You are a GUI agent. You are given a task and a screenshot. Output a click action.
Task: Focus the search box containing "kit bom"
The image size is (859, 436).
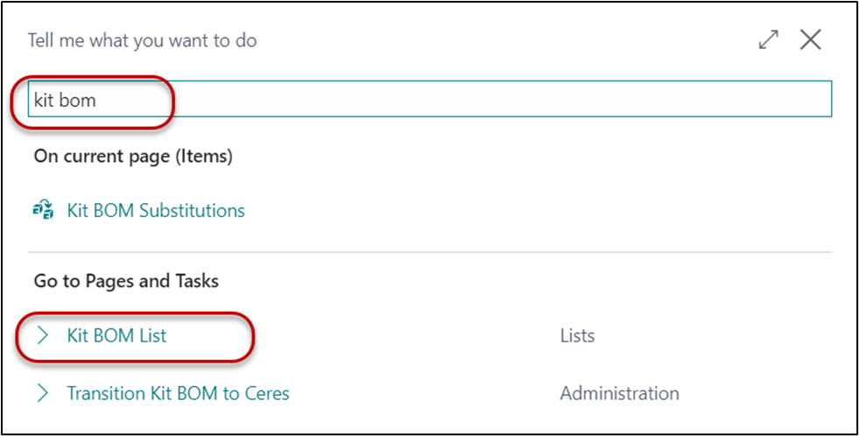point(429,101)
